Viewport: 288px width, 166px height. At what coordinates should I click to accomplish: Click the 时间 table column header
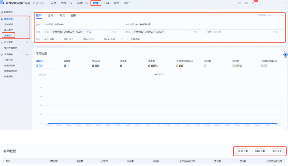(x=8, y=161)
